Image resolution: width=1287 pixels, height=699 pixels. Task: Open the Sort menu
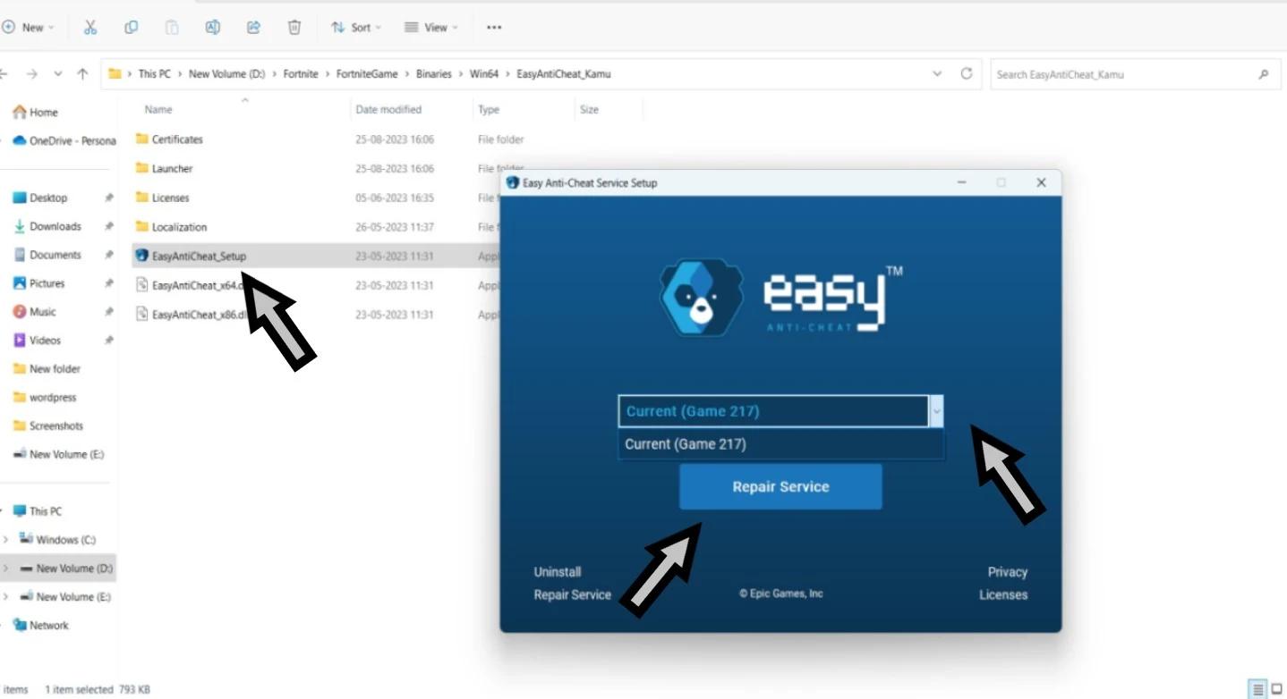(x=355, y=28)
